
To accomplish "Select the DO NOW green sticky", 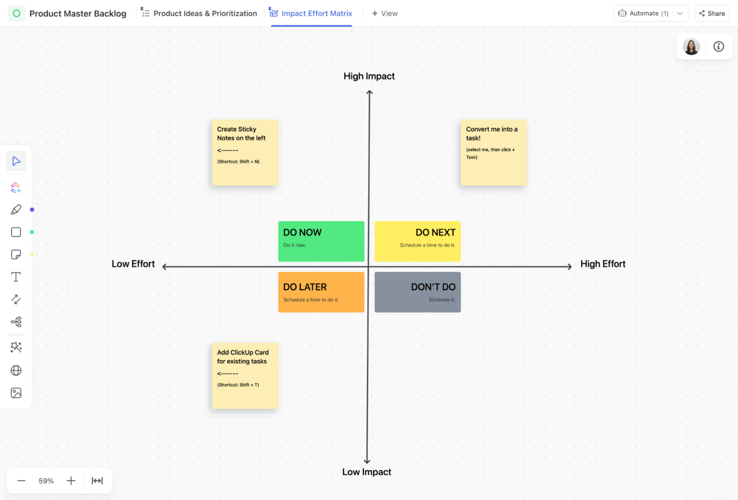I will [x=321, y=241].
